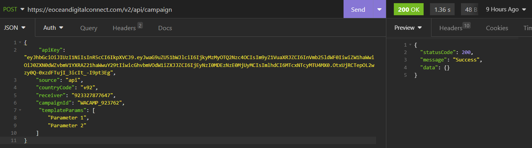Image resolution: width=532 pixels, height=148 pixels.
Task: Click the 1.36 s response time badge
Action: pos(442,9)
